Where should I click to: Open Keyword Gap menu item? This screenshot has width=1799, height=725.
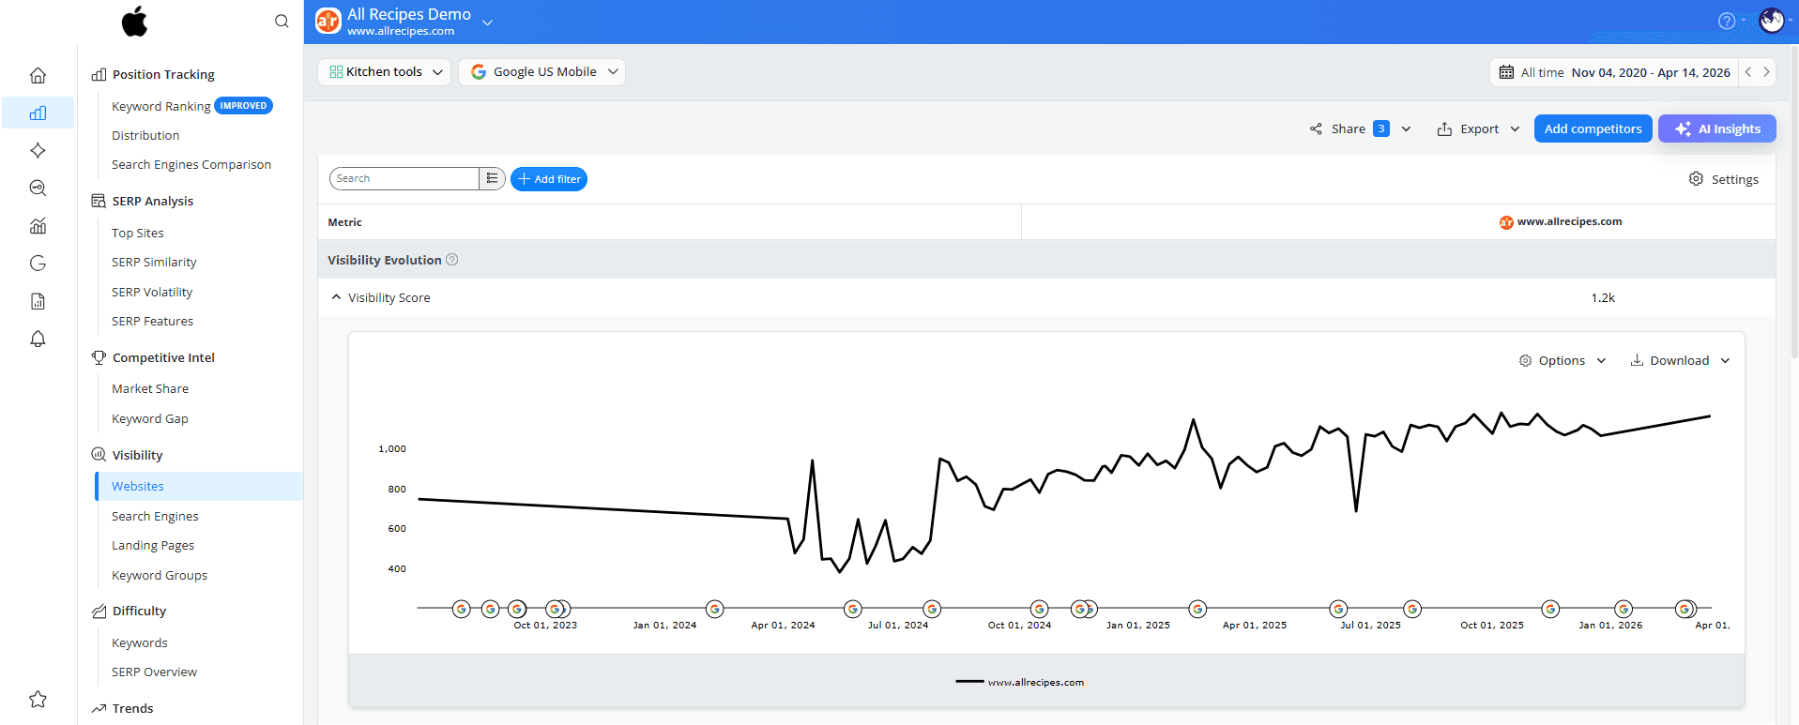tap(150, 418)
